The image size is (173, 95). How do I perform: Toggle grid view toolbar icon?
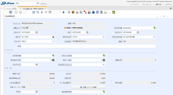pyautogui.click(x=50, y=12)
